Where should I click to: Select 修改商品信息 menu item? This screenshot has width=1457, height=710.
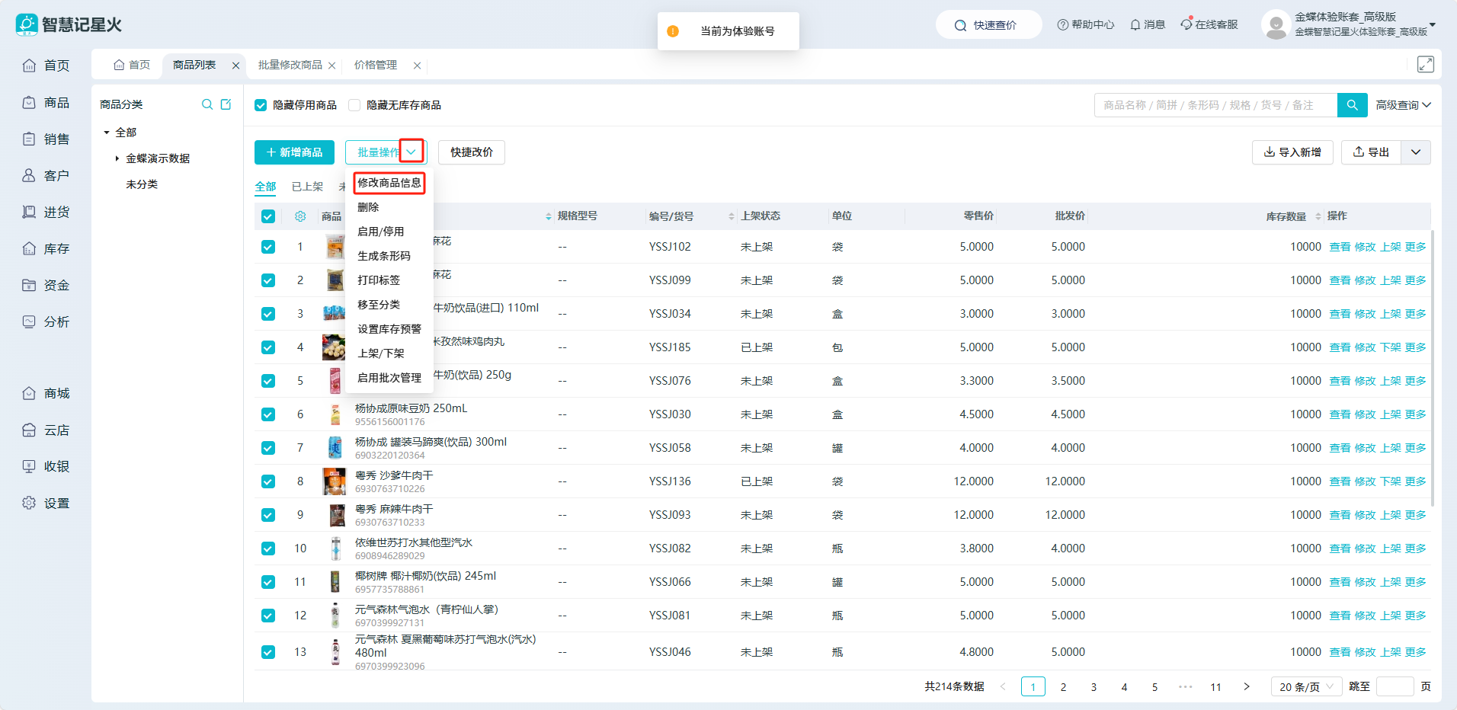[389, 183]
